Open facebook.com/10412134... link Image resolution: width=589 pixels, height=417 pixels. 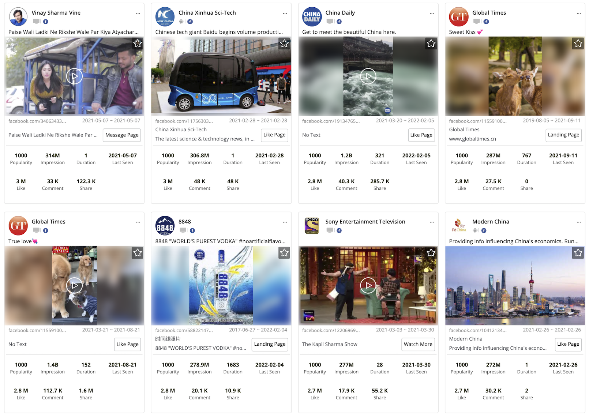point(478,330)
